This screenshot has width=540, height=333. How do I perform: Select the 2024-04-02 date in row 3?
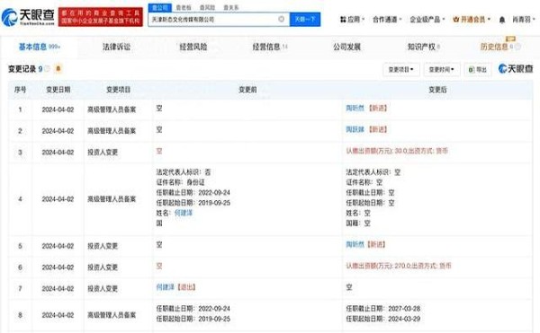tap(58, 152)
